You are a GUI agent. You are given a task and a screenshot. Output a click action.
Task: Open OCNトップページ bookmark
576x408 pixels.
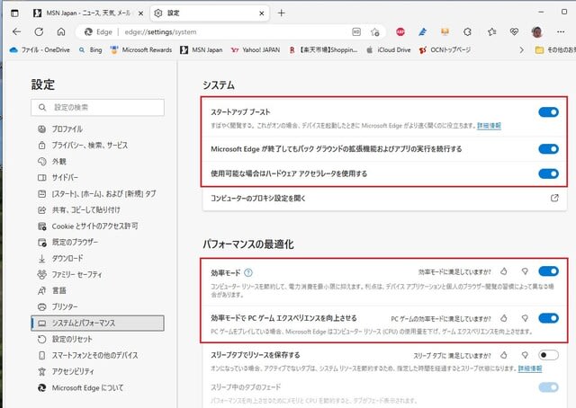coord(445,50)
